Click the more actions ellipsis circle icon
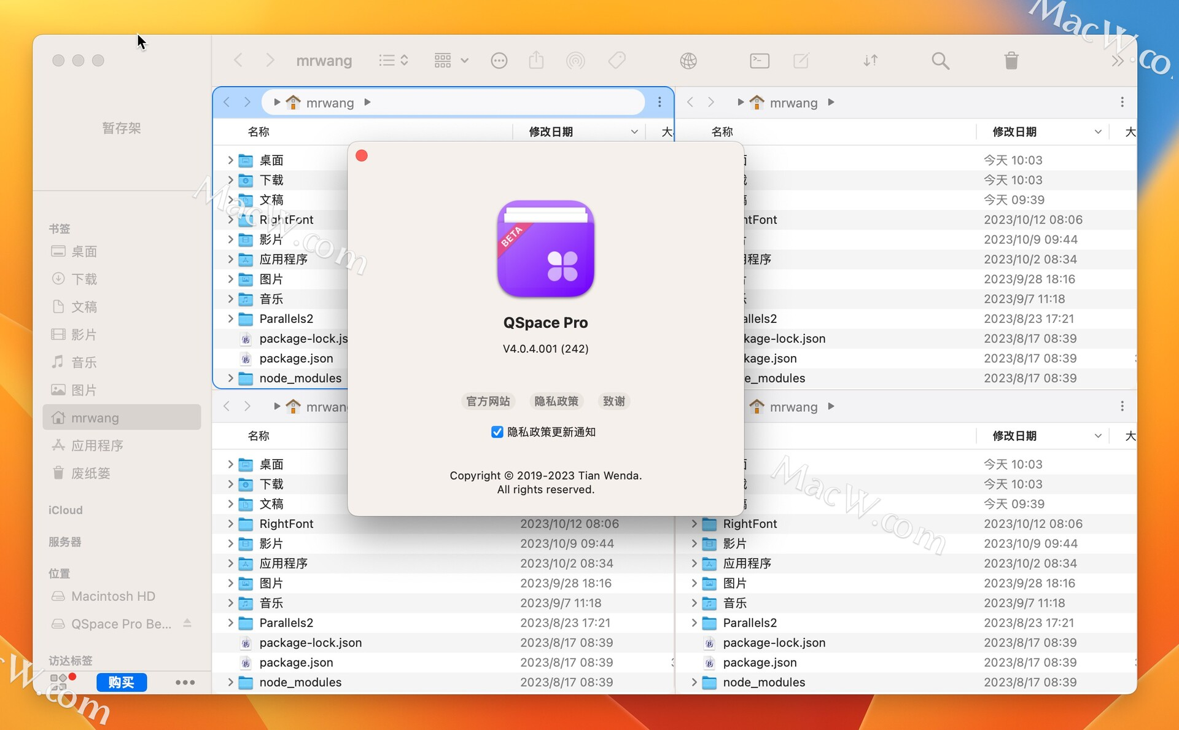Image resolution: width=1179 pixels, height=730 pixels. [x=499, y=60]
